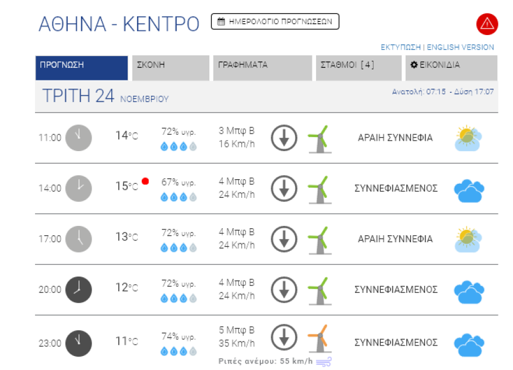Click the ΤΡΙΤΗ 24 ΝΟΕΜΒΡΙΟΥ date header
The image size is (513, 370).
105,97
